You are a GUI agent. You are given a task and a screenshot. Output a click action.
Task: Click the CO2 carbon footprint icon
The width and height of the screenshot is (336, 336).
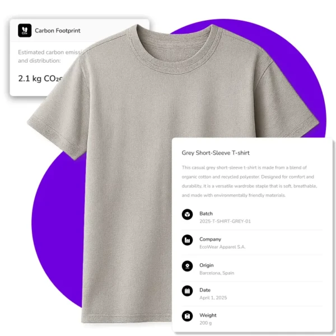(x=25, y=30)
